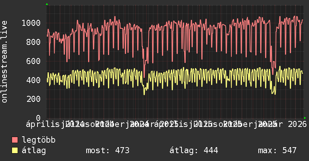Click the 1000 y-axis label
309x161 pixels.
[31, 23]
